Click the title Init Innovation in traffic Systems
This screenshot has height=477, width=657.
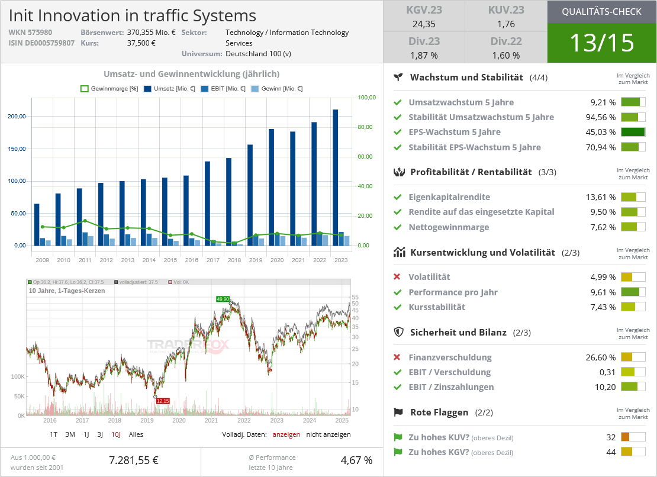pos(133,15)
